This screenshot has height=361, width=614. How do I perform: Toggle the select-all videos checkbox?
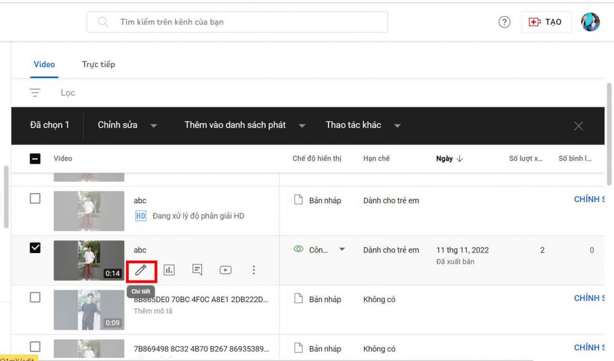(x=35, y=158)
